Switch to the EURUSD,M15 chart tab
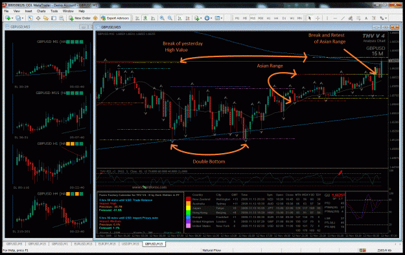405x255 pixels. [x=83, y=244]
